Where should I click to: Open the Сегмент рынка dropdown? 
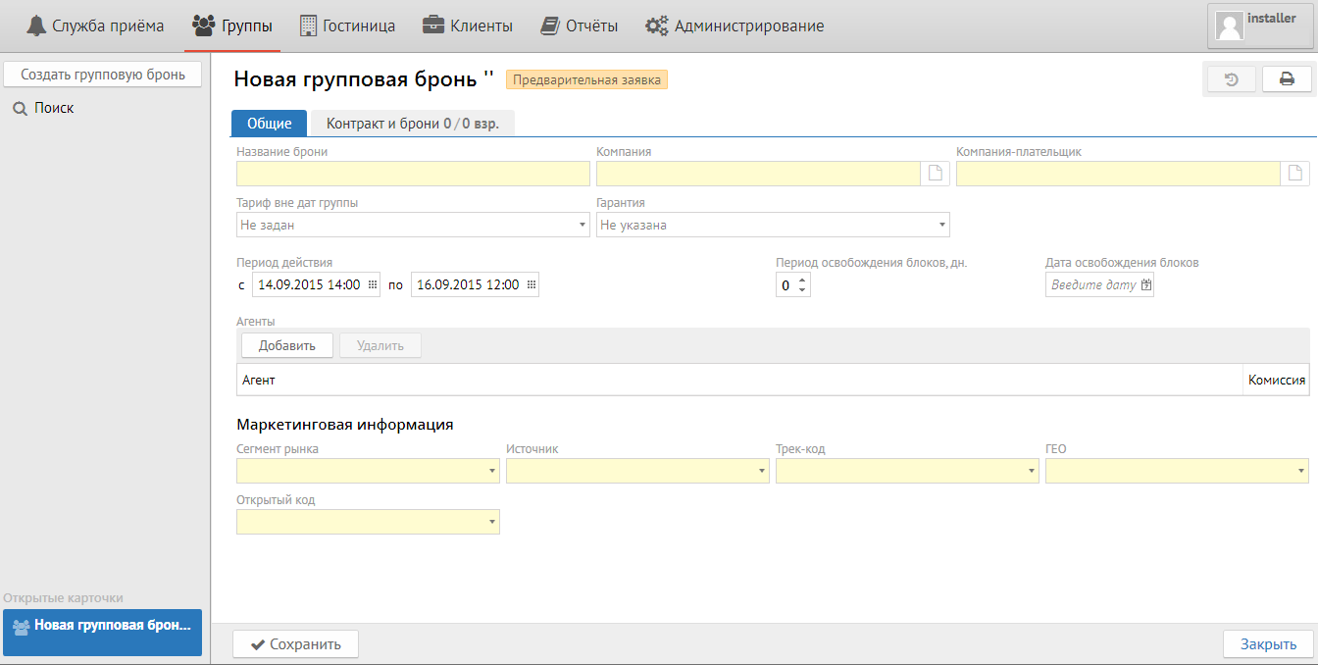pos(492,472)
